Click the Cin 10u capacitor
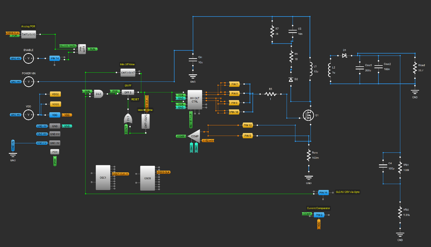The height and width of the screenshot is (247, 431). click(193, 60)
